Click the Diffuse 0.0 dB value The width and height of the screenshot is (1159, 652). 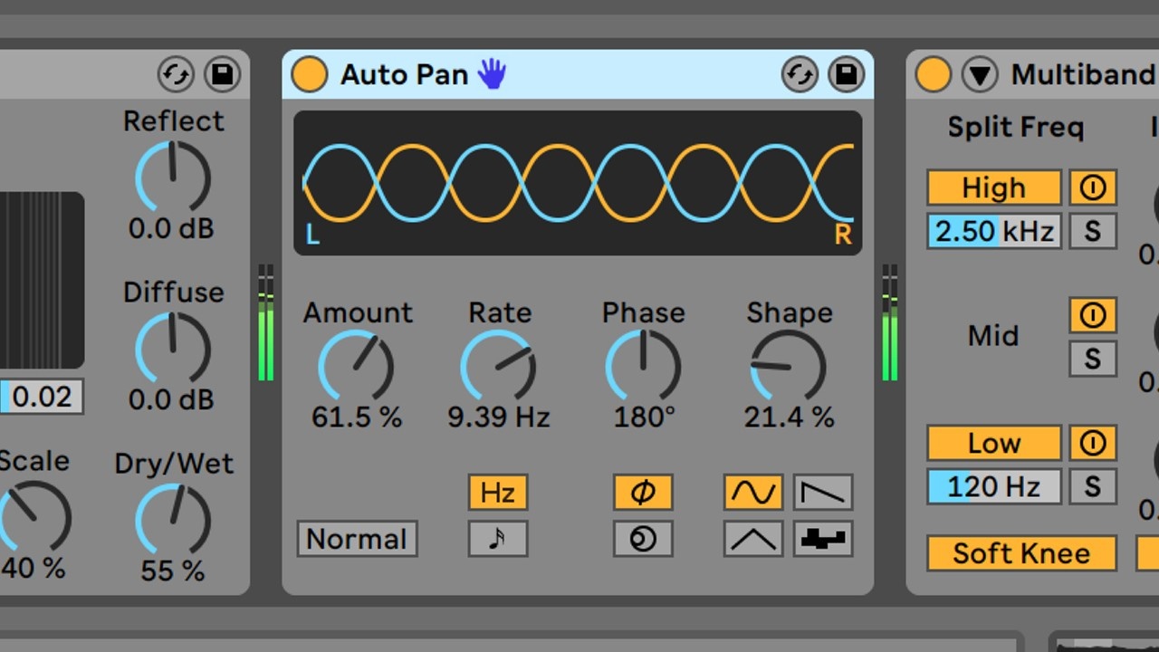coord(172,399)
